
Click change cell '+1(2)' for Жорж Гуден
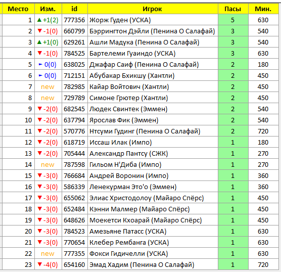(48, 20)
